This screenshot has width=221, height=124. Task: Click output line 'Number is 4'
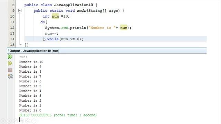tap(30, 91)
